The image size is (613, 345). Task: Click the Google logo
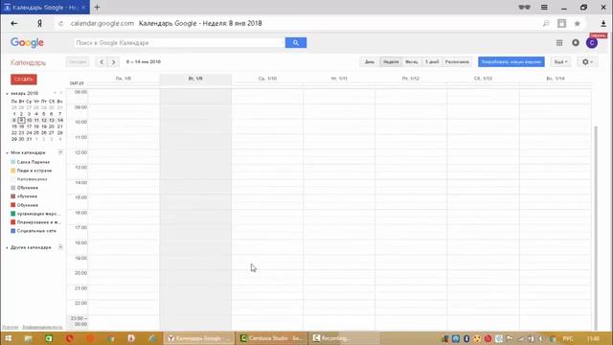[27, 42]
